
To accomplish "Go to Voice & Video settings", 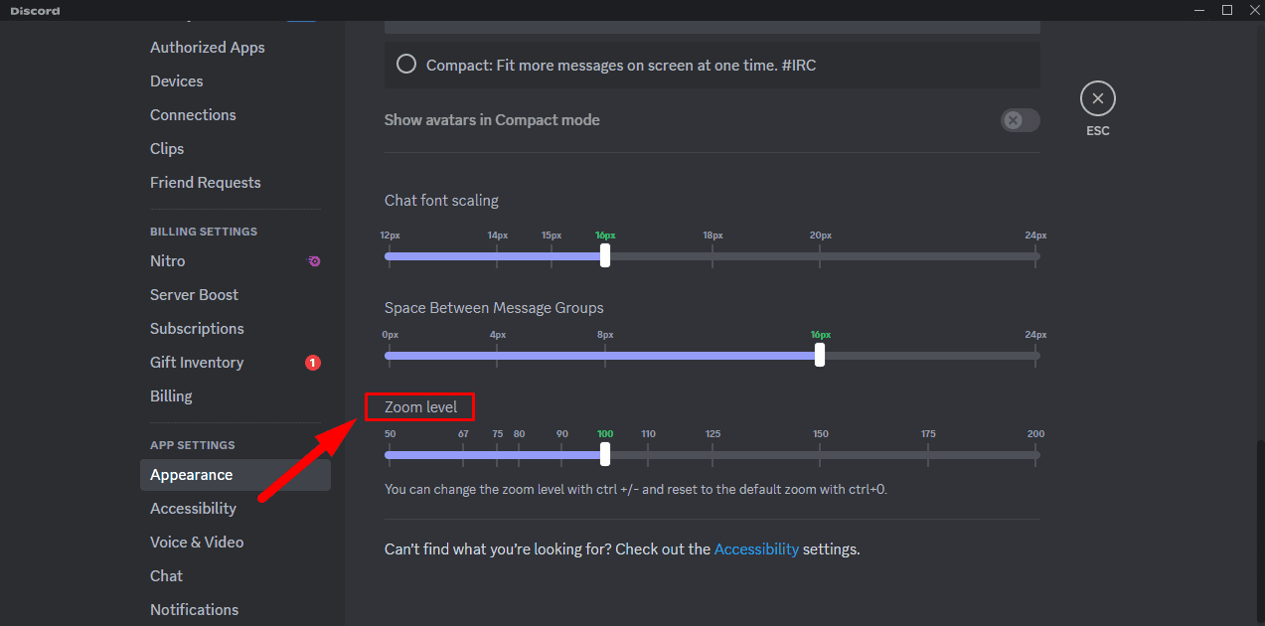I will (x=197, y=543).
